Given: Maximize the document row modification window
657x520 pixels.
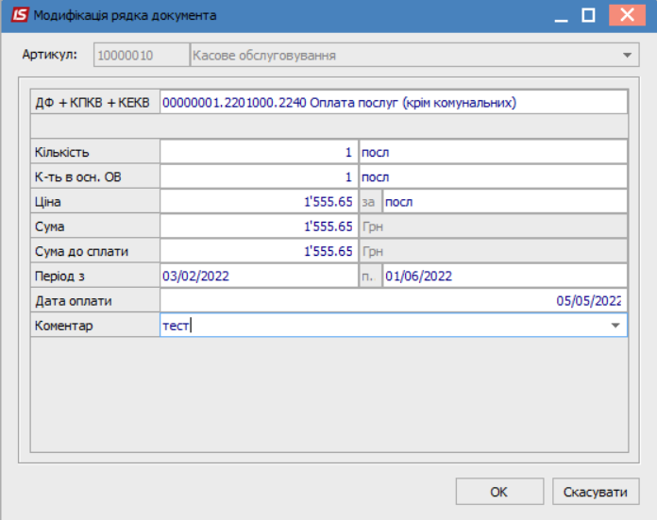Looking at the screenshot, I should click(x=588, y=15).
